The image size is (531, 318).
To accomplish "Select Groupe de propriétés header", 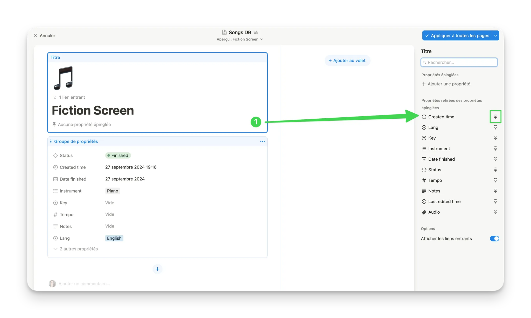I will [x=76, y=141].
